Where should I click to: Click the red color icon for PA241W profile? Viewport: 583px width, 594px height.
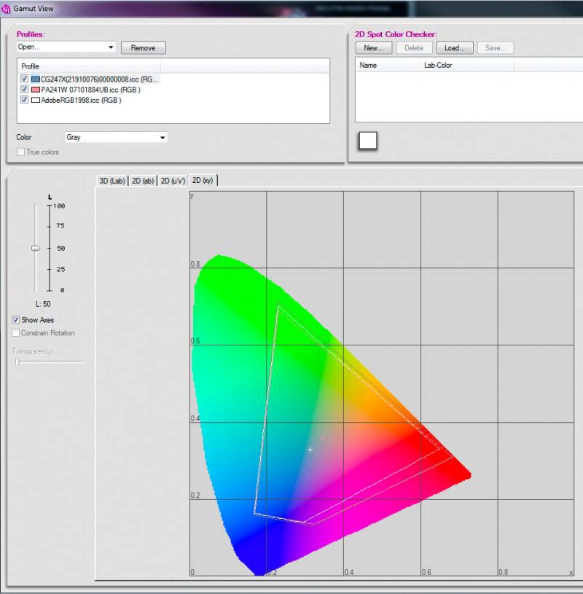tap(36, 90)
